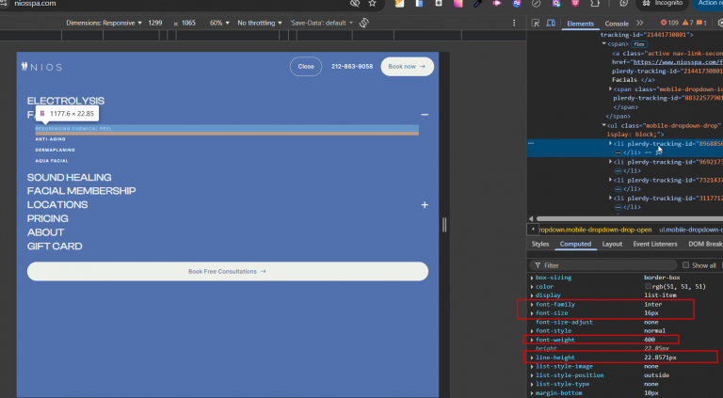Image resolution: width=723 pixels, height=398 pixels.
Task: Switch to the Computed tab
Action: (x=575, y=244)
